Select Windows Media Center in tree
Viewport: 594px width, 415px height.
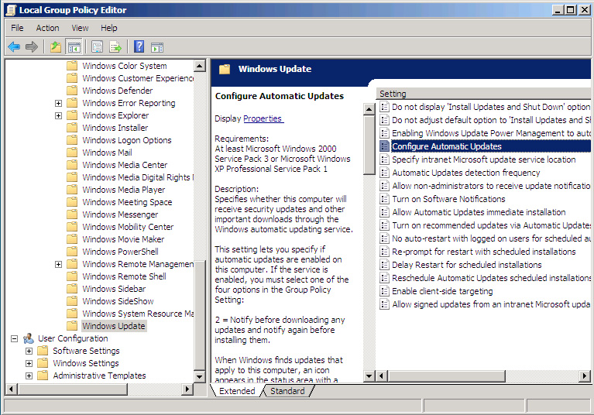tap(125, 165)
